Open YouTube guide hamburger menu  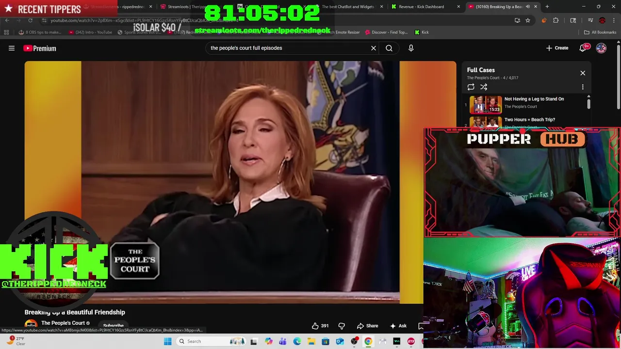(x=12, y=48)
